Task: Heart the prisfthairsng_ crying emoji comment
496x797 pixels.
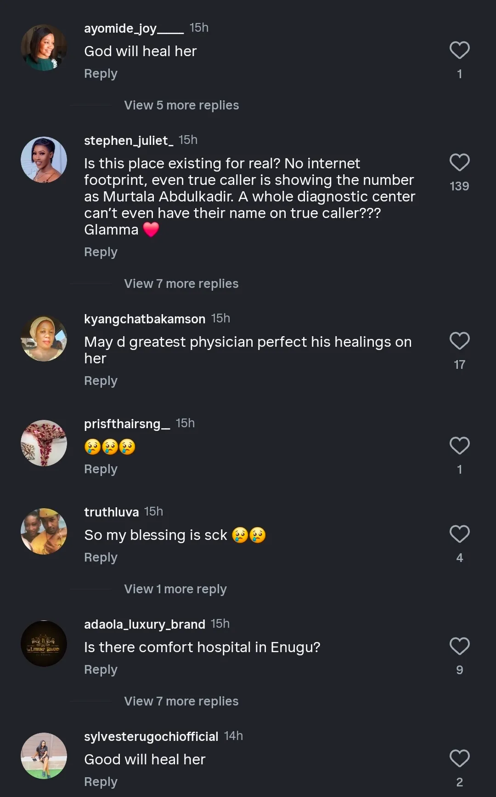Action: click(x=459, y=446)
